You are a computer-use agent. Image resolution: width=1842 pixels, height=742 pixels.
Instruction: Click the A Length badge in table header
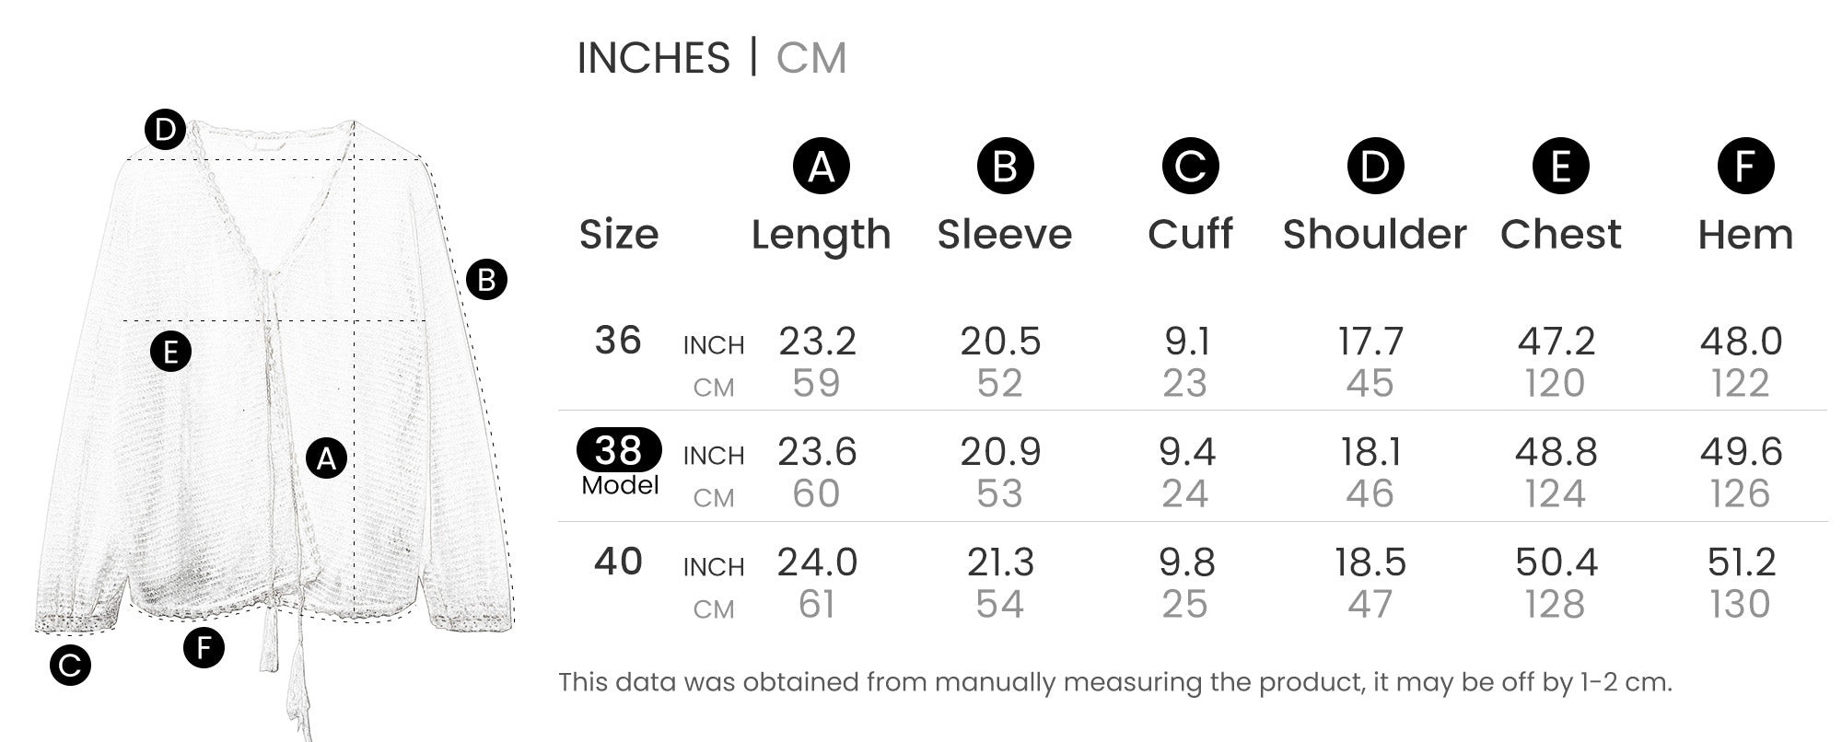[x=821, y=167]
